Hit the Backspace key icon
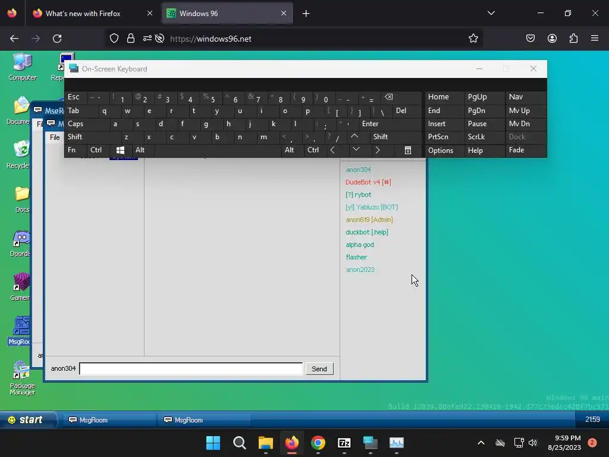Image resolution: width=609 pixels, height=457 pixels. 388,97
